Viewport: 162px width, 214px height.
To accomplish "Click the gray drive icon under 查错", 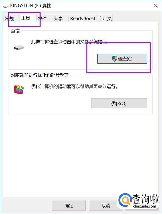I will coord(19,48).
